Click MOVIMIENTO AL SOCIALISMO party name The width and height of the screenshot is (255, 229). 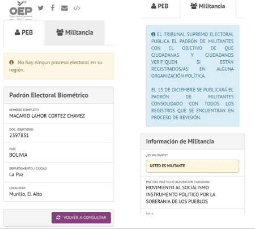click(x=181, y=194)
